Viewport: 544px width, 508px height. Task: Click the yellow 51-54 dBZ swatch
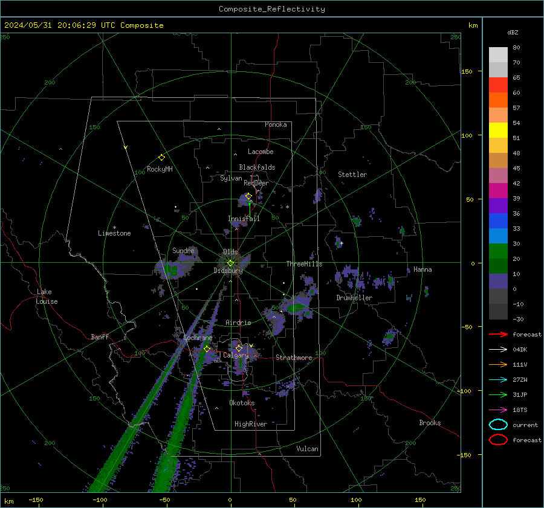tap(498, 130)
